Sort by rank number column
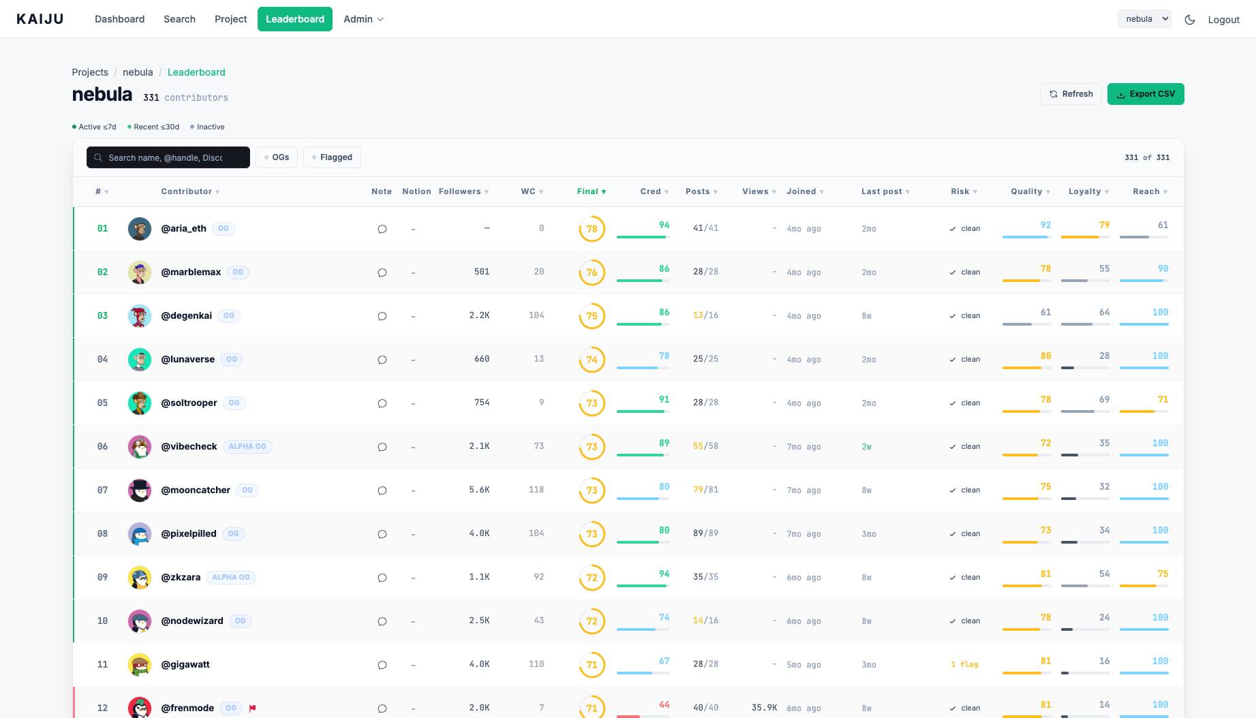1256x718 pixels. coord(102,191)
